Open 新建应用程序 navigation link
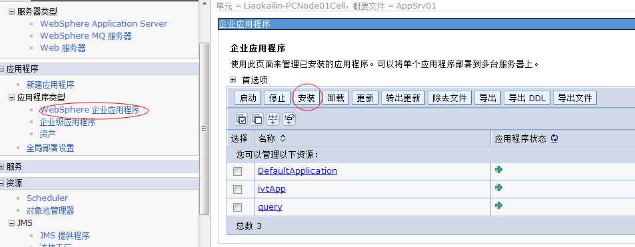This screenshot has height=247, width=635. pyautogui.click(x=50, y=85)
